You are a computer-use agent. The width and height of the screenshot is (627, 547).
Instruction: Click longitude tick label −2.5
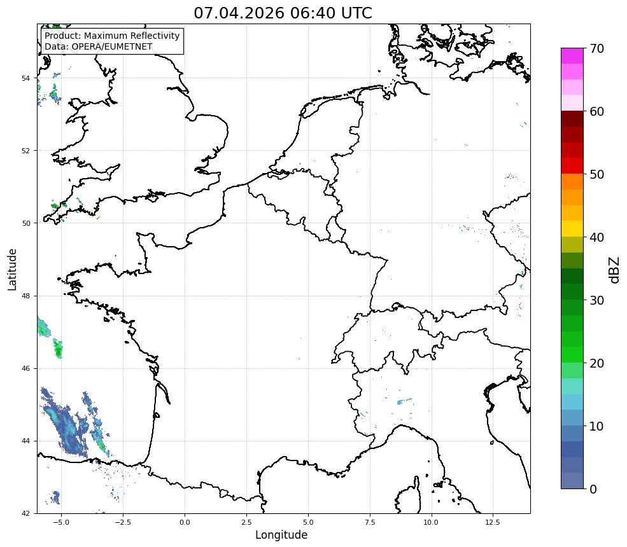tap(123, 522)
